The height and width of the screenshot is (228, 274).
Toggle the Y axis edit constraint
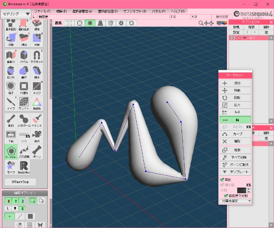15,201
